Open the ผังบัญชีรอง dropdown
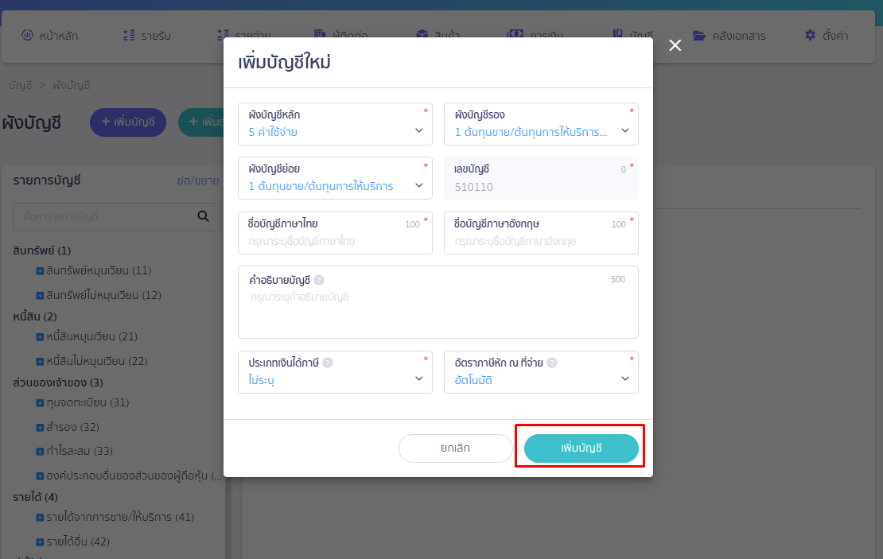The height and width of the screenshot is (559, 883). click(x=541, y=124)
